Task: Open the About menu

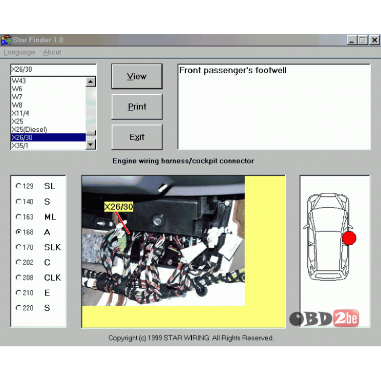Action: tap(52, 52)
